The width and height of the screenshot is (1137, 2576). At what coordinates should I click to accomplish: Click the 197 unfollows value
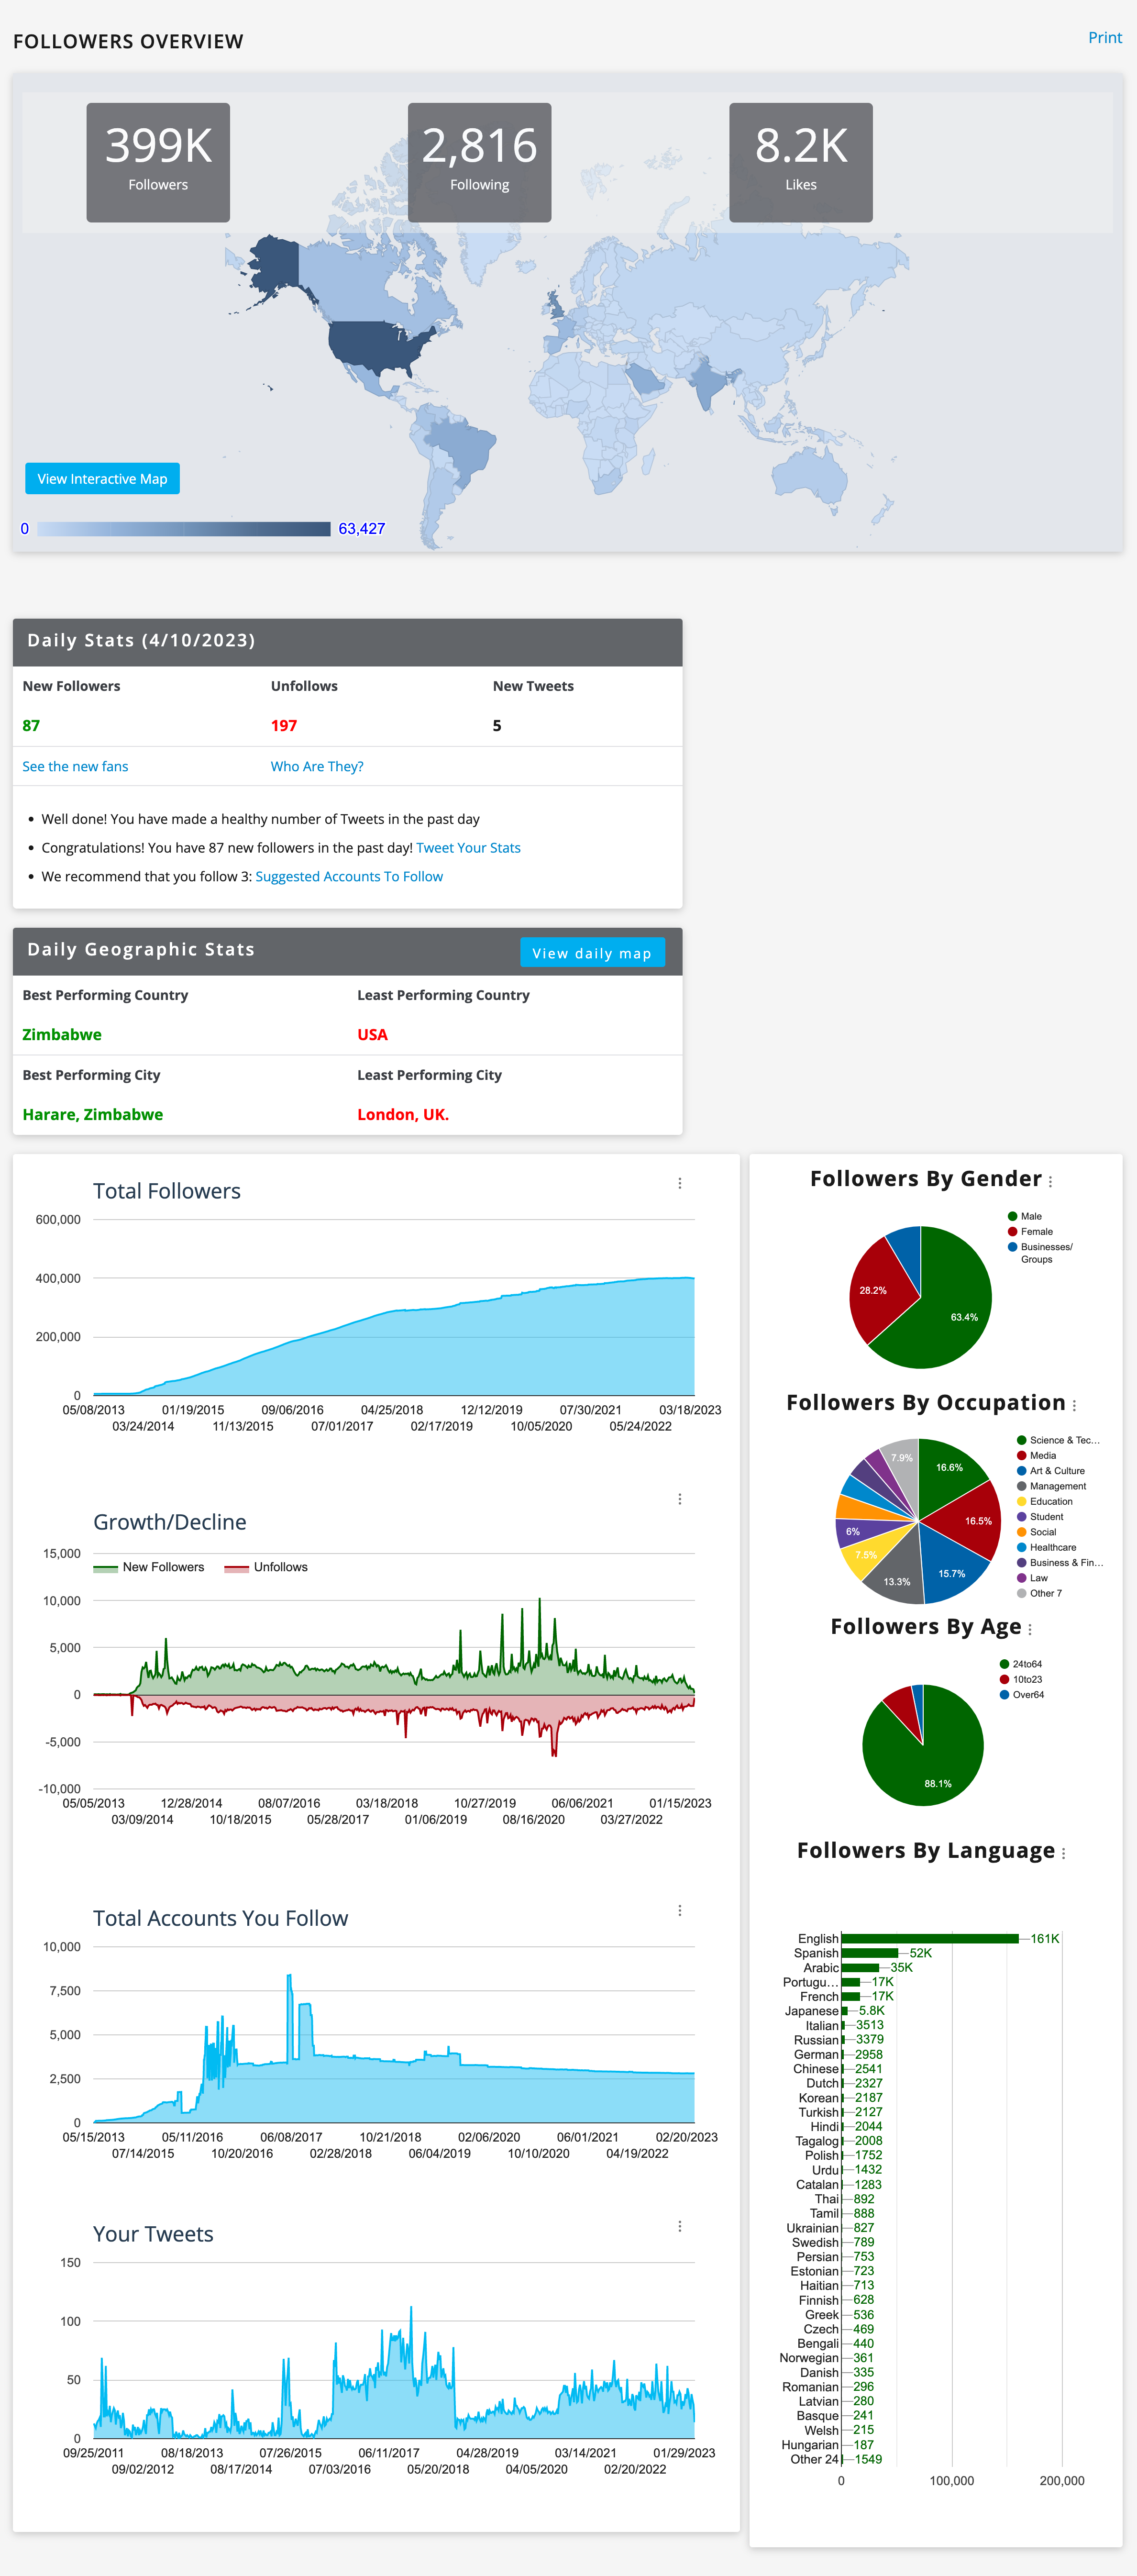[x=284, y=725]
